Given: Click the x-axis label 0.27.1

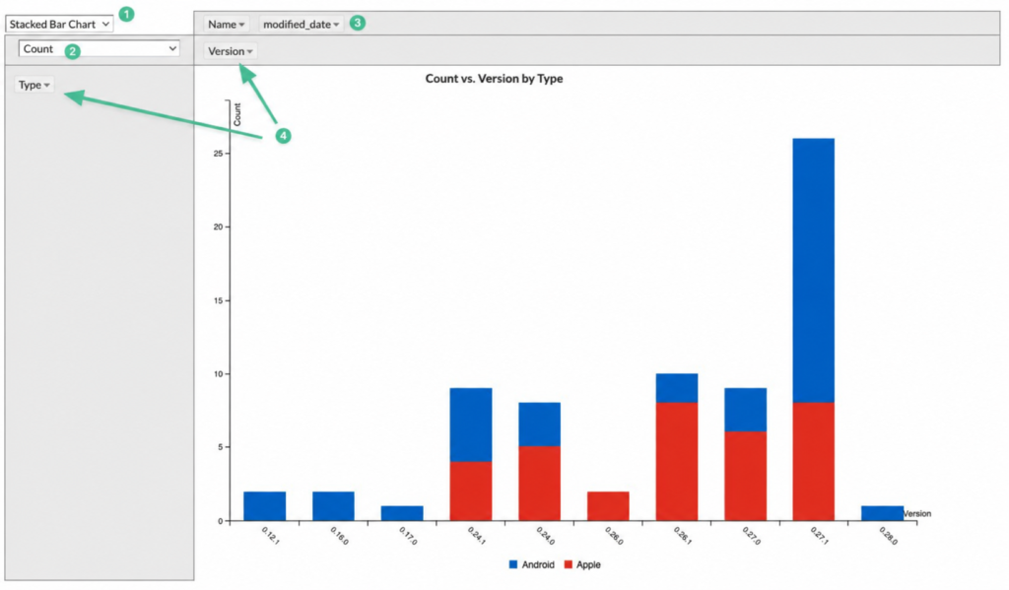Looking at the screenshot, I should pyautogui.click(x=821, y=535).
